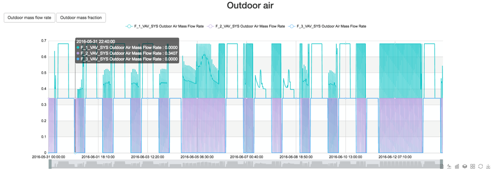Restore chart with the refresh icon

(x=481, y=166)
